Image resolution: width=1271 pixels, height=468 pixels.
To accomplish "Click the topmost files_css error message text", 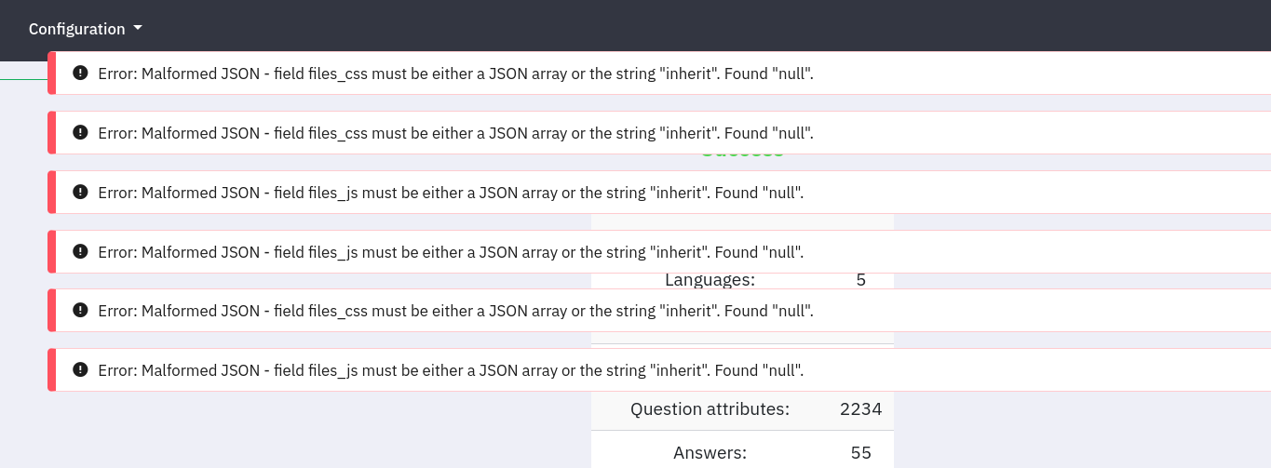I will 455,74.
